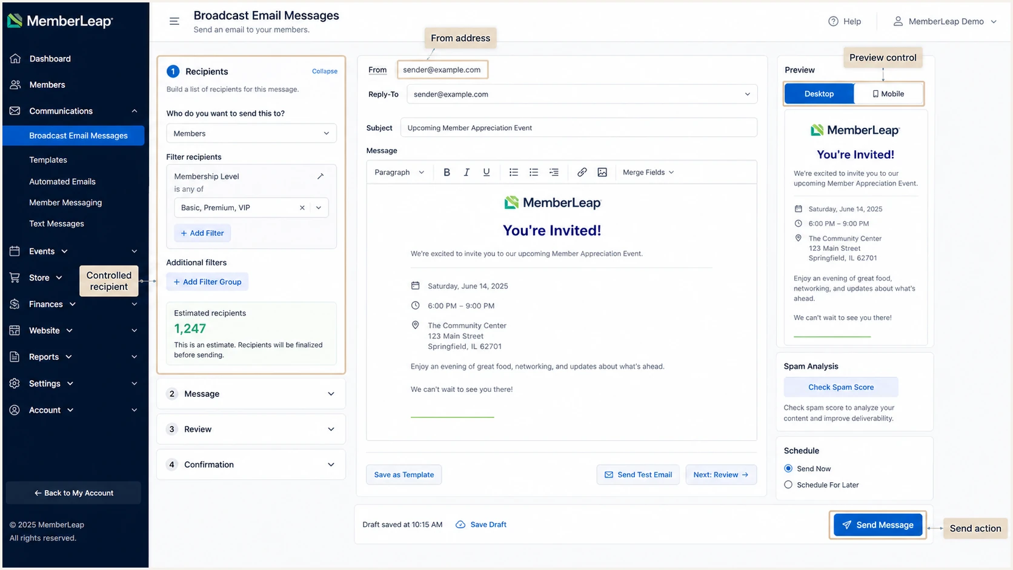Viewport: 1013px width, 570px height.
Task: Switch preview to Mobile
Action: click(888, 94)
